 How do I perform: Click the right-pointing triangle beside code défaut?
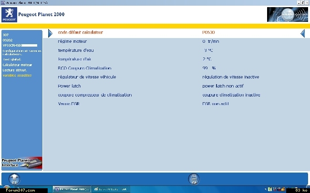pyautogui.click(x=51, y=33)
